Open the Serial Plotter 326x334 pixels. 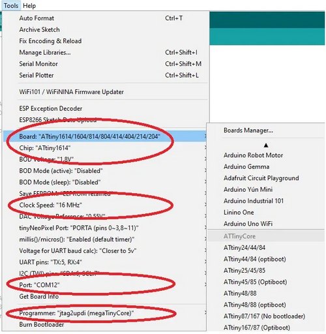click(106, 75)
